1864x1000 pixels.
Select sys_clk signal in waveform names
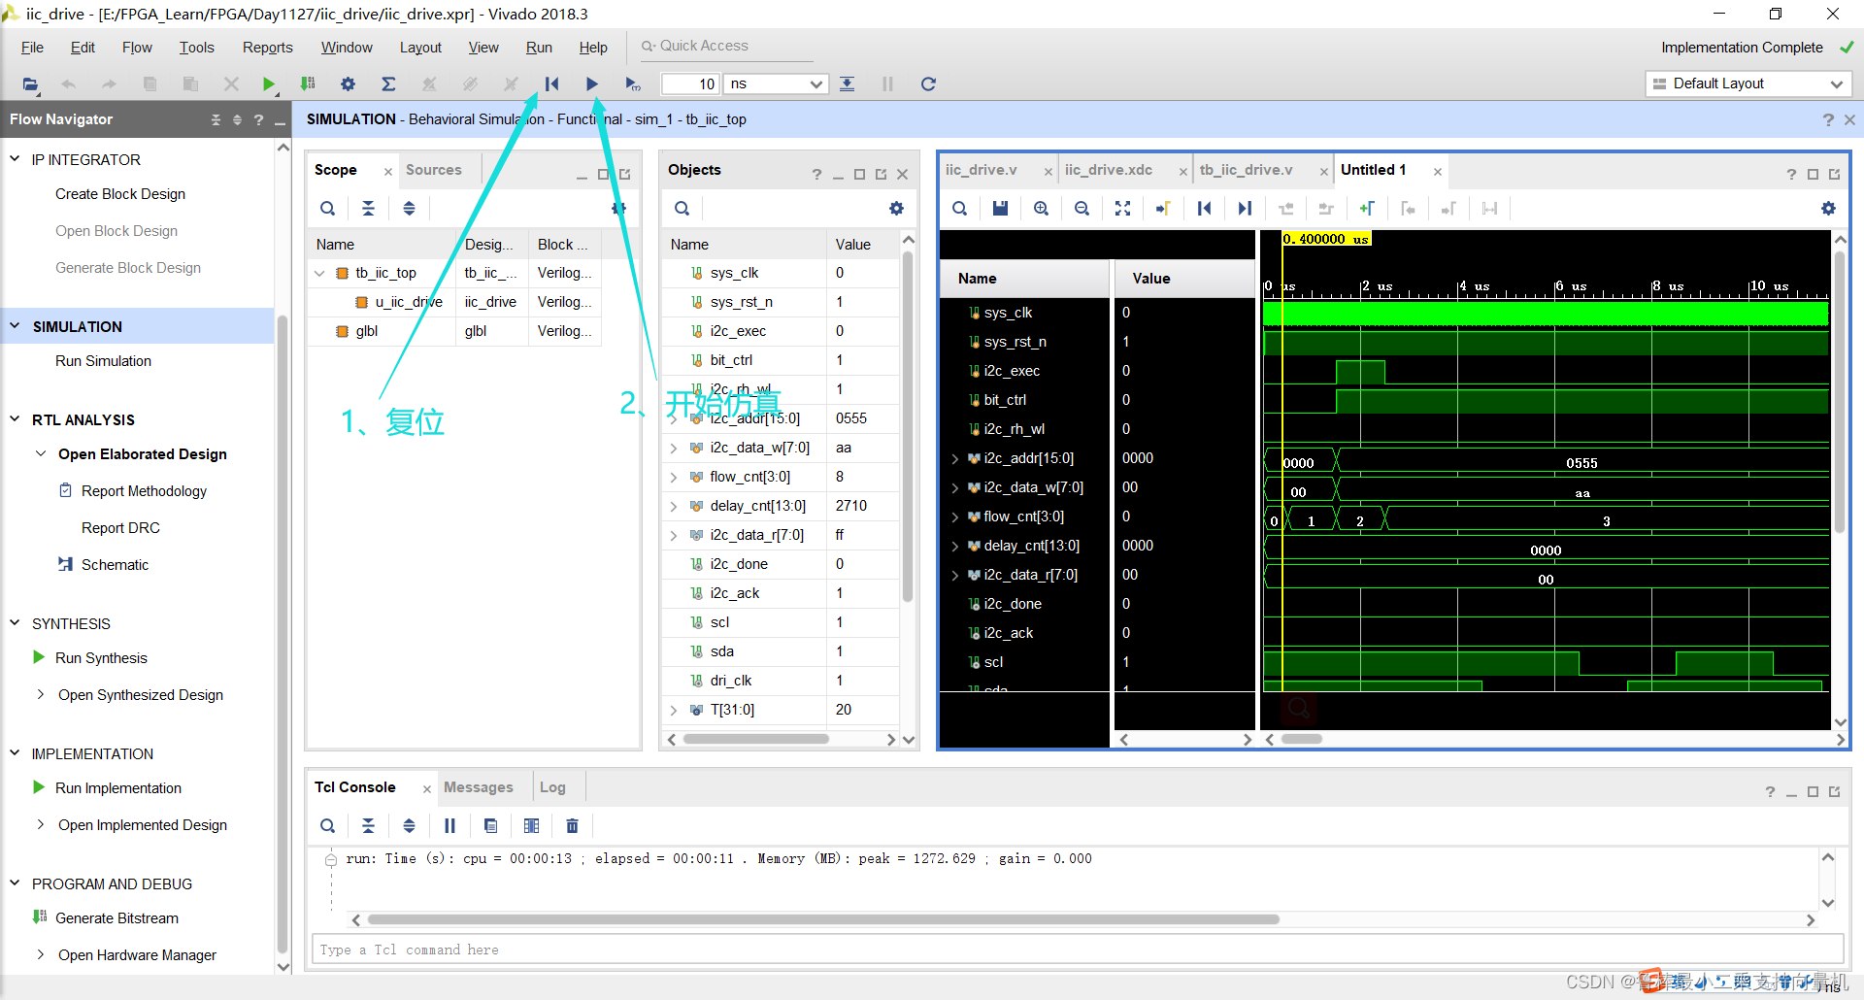pyautogui.click(x=1008, y=313)
